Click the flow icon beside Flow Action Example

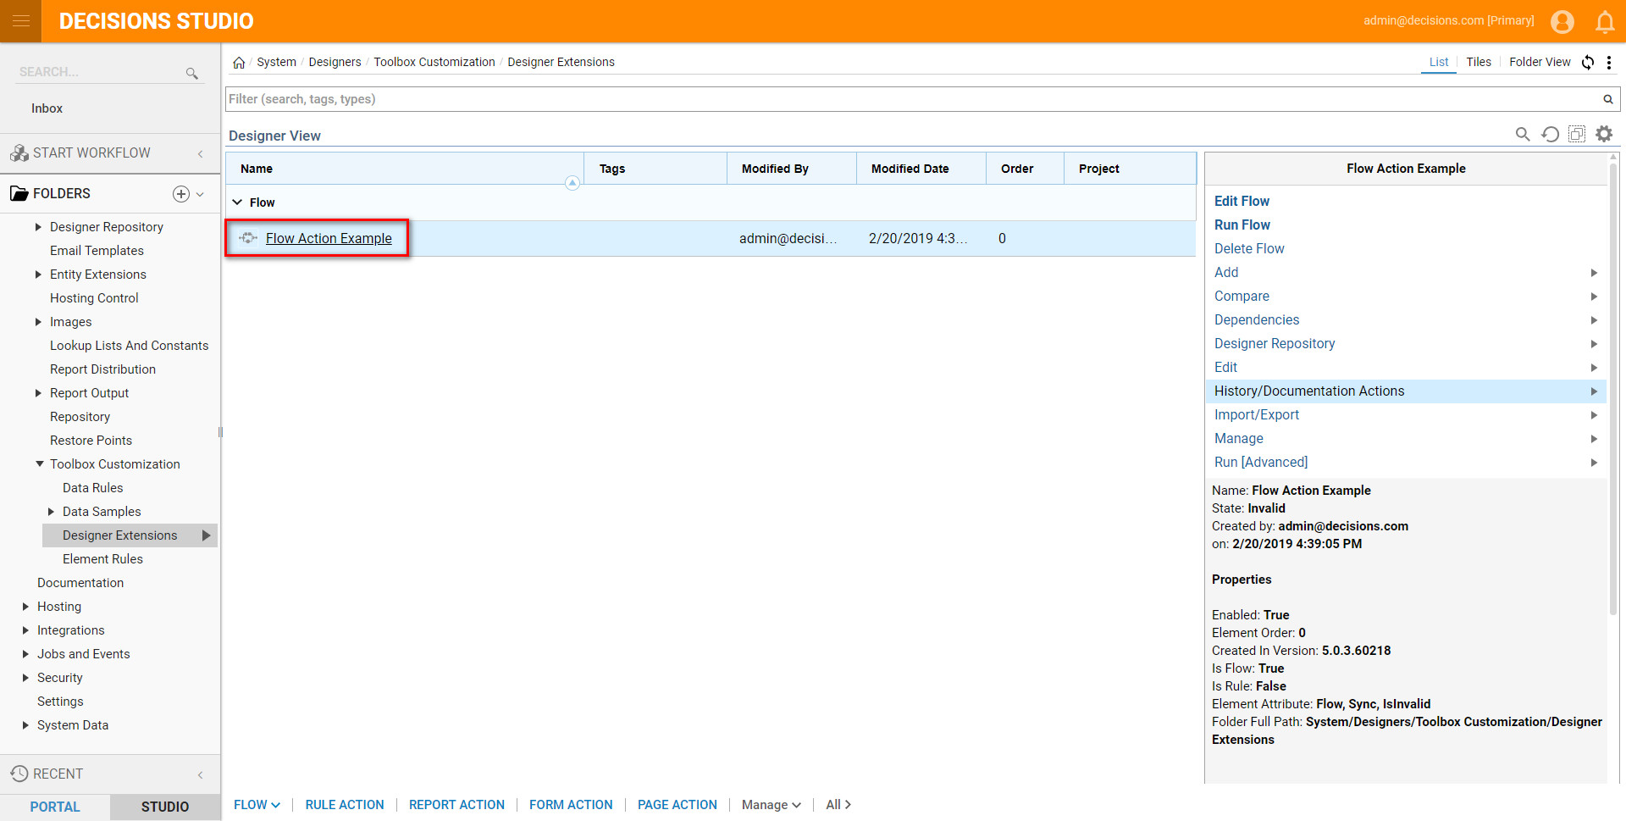tap(248, 238)
